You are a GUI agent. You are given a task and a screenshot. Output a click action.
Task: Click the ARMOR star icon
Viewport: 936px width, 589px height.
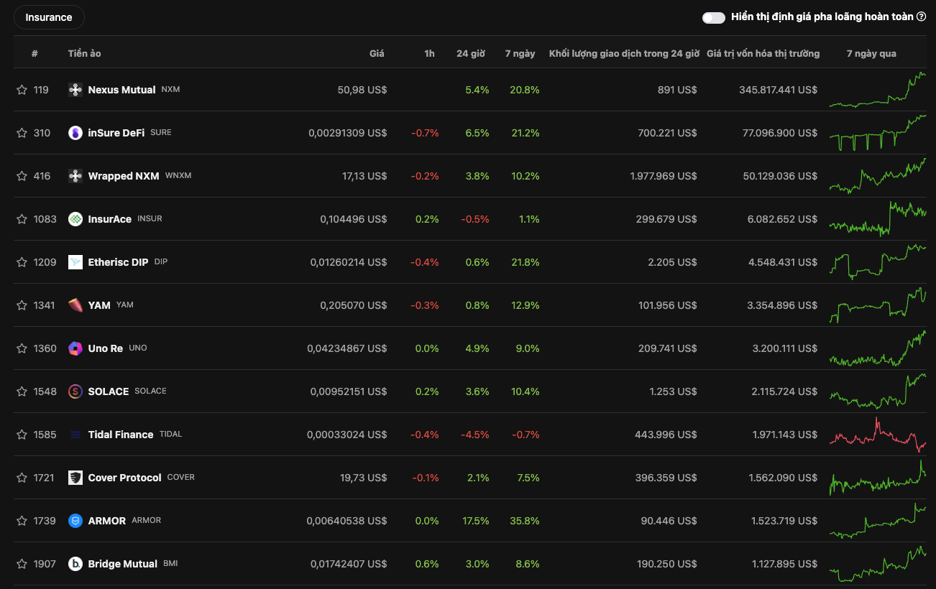22,521
